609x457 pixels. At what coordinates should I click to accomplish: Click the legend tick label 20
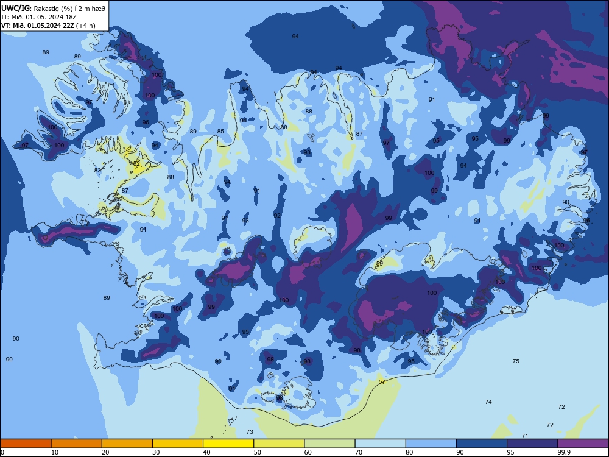105,452
